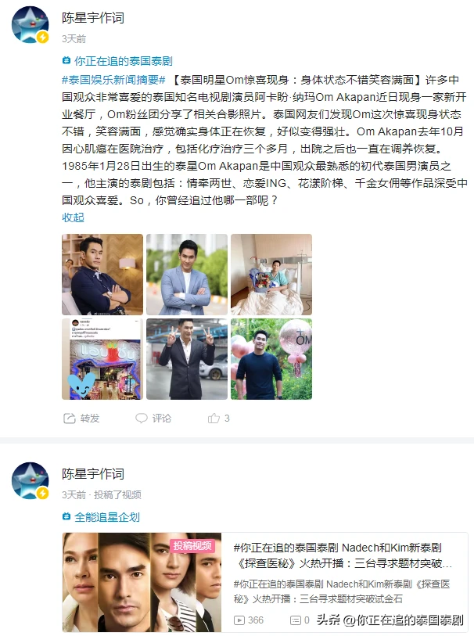Open video title Nadech和Kim新泰剧
The height and width of the screenshot is (636, 474).
pos(343,555)
